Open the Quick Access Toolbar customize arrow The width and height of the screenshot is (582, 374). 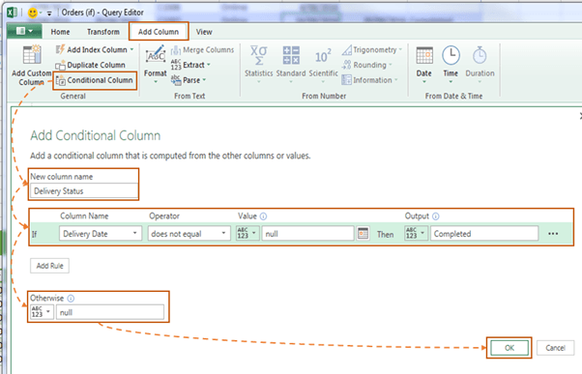coord(49,14)
